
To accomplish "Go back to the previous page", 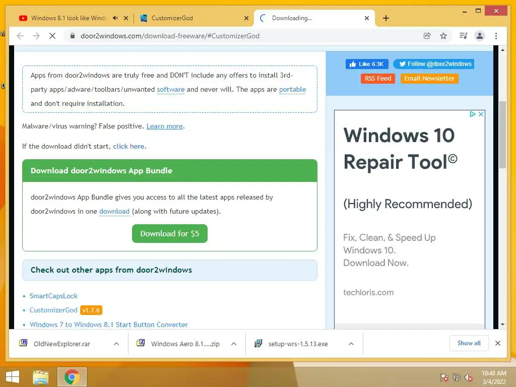I will 20,36.
